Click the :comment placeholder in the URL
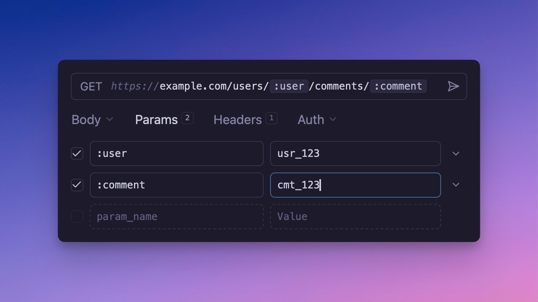 pyautogui.click(x=398, y=87)
